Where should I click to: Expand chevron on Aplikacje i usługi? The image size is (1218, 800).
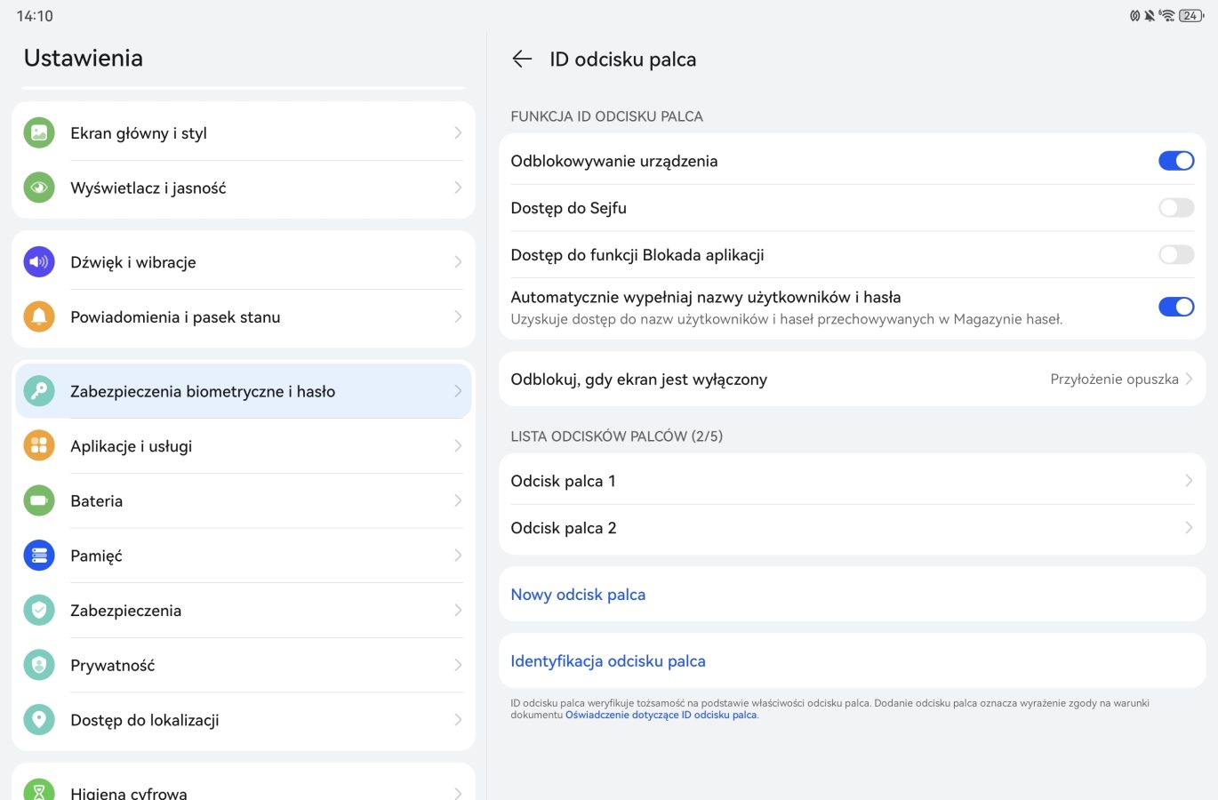[458, 446]
